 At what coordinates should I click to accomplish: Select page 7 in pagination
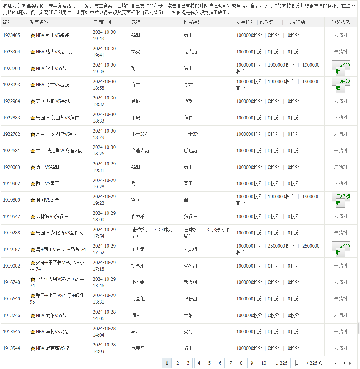(x=230, y=363)
